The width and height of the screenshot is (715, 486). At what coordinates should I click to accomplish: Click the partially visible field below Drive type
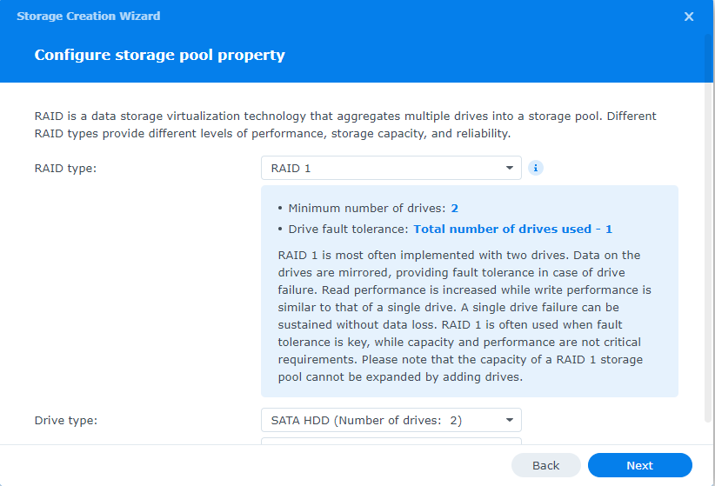pyautogui.click(x=391, y=441)
